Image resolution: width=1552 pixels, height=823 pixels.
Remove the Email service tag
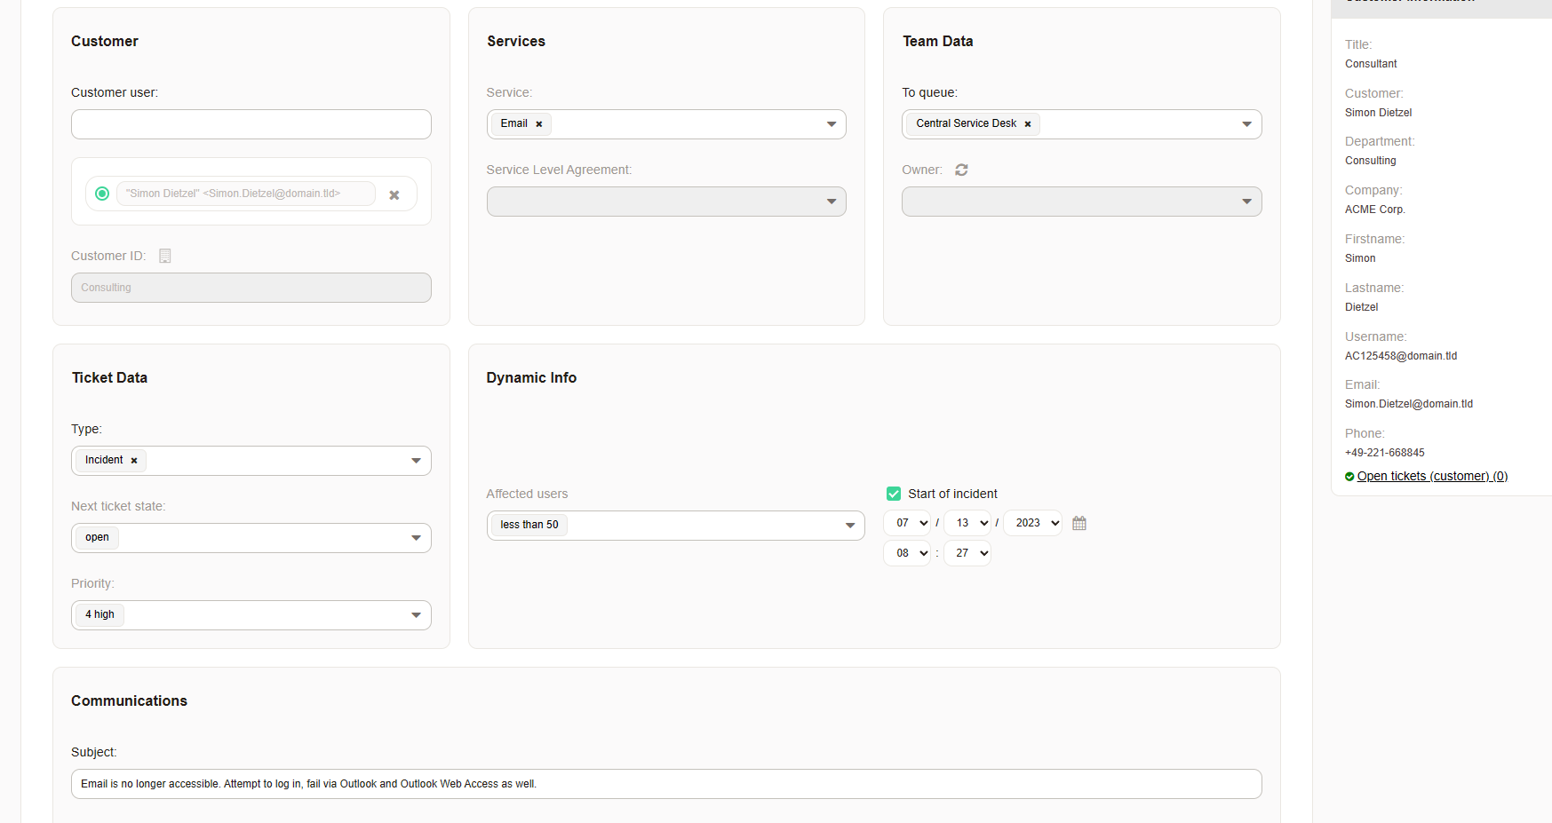[x=539, y=124]
